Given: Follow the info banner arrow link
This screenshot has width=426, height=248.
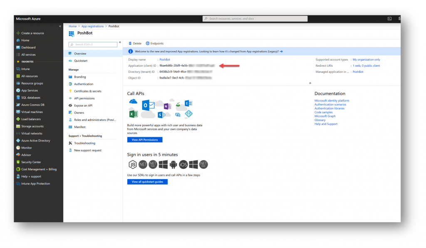Looking at the screenshot, I should (281, 51).
